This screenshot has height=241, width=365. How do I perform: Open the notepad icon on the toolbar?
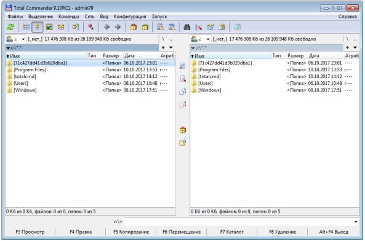[x=237, y=27]
